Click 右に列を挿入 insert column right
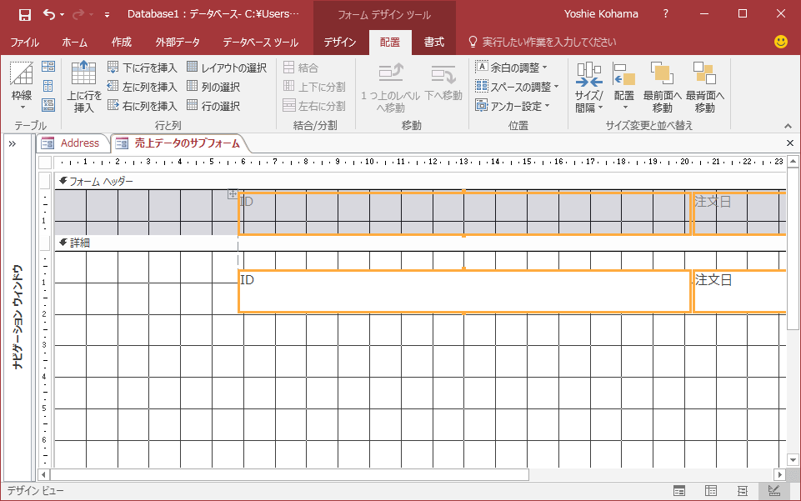This screenshot has height=501, width=801. (143, 106)
